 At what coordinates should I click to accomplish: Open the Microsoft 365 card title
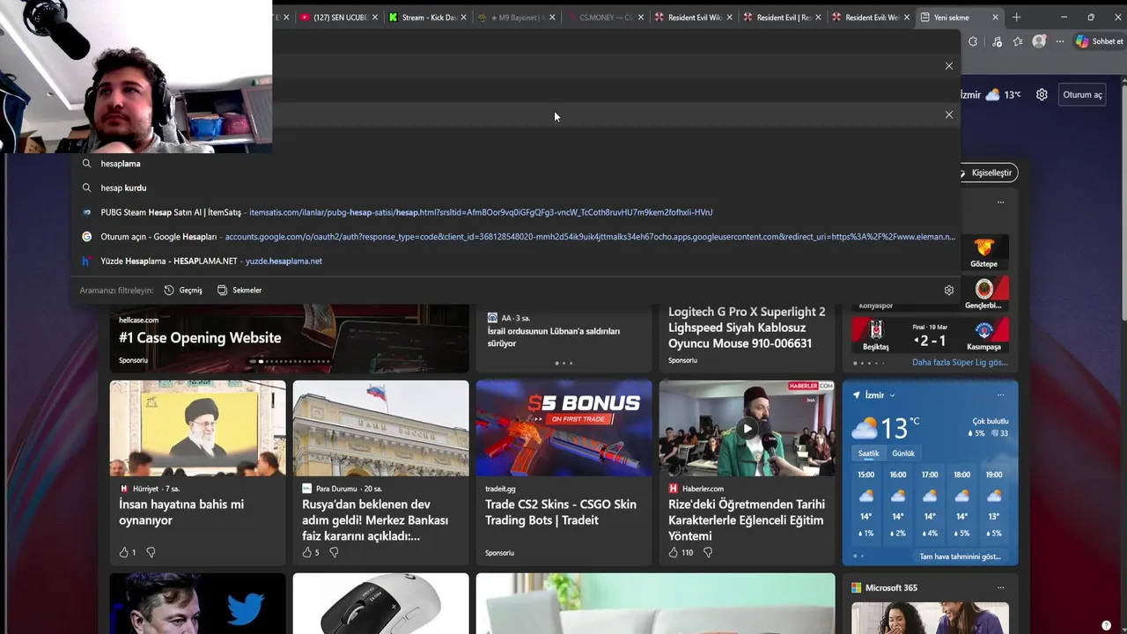tap(891, 587)
